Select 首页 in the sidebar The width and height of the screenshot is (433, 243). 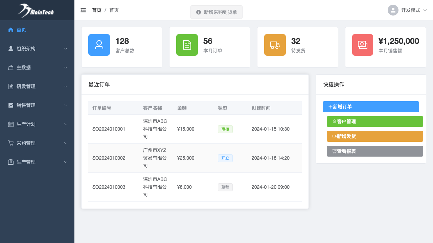tap(21, 30)
